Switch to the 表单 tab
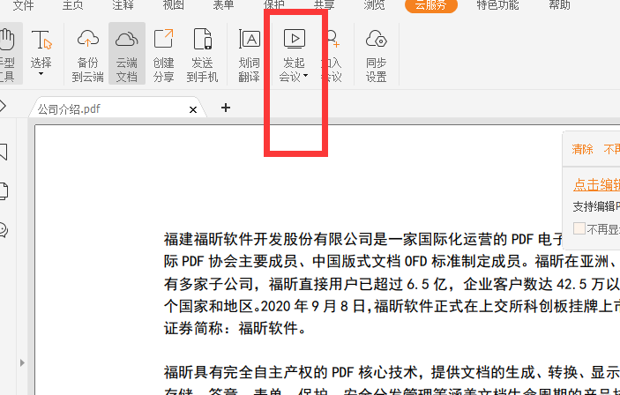 (x=223, y=4)
